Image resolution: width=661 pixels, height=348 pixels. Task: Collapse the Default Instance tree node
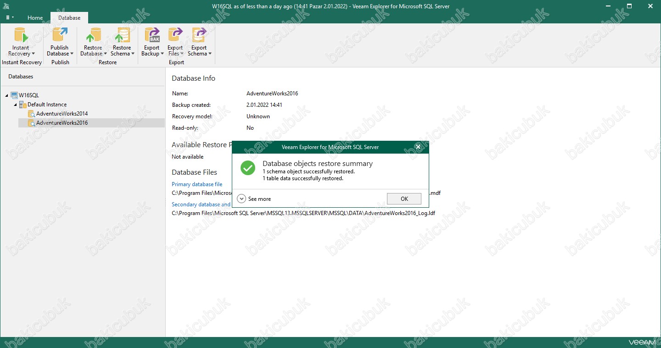pos(16,105)
